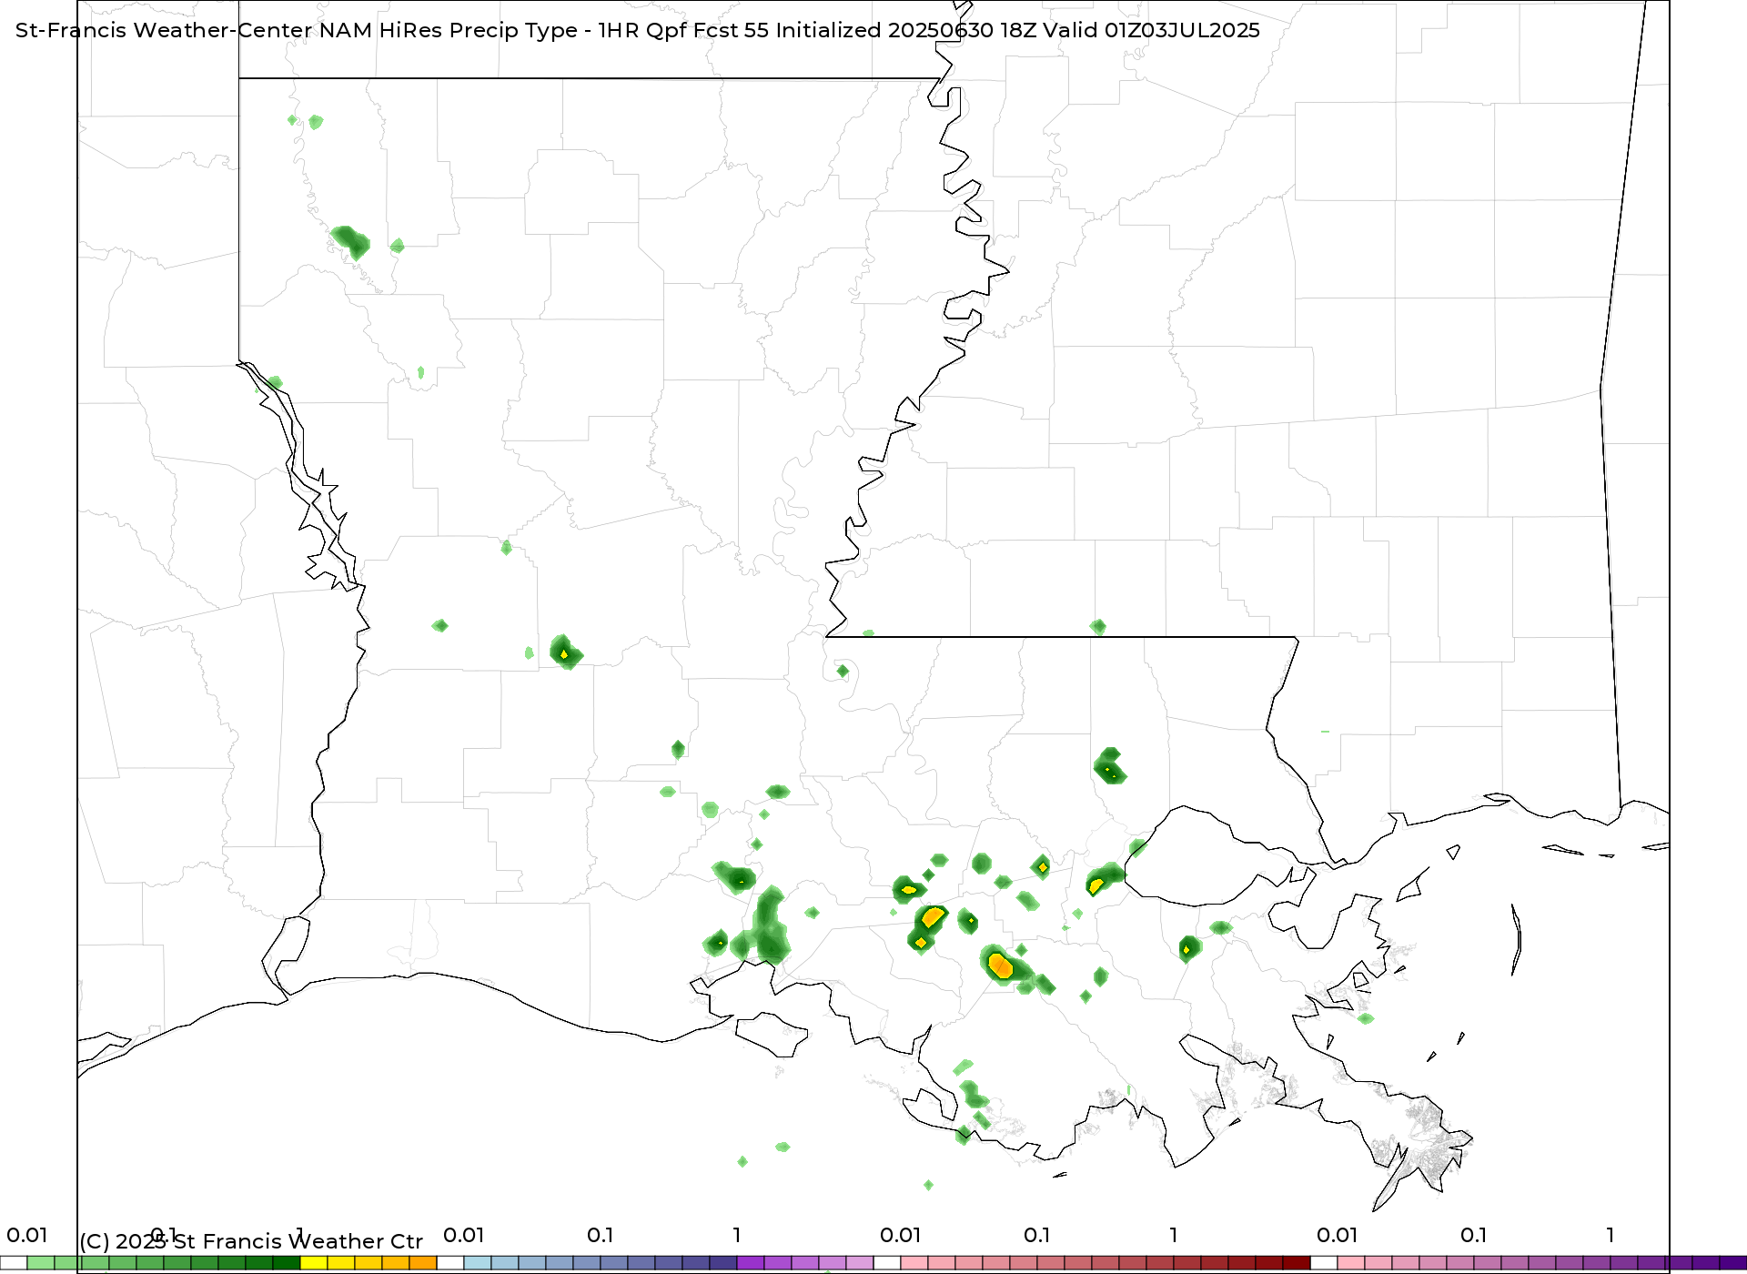Pick the lightest blue legend swatch
1747x1274 pixels.
coord(478,1263)
